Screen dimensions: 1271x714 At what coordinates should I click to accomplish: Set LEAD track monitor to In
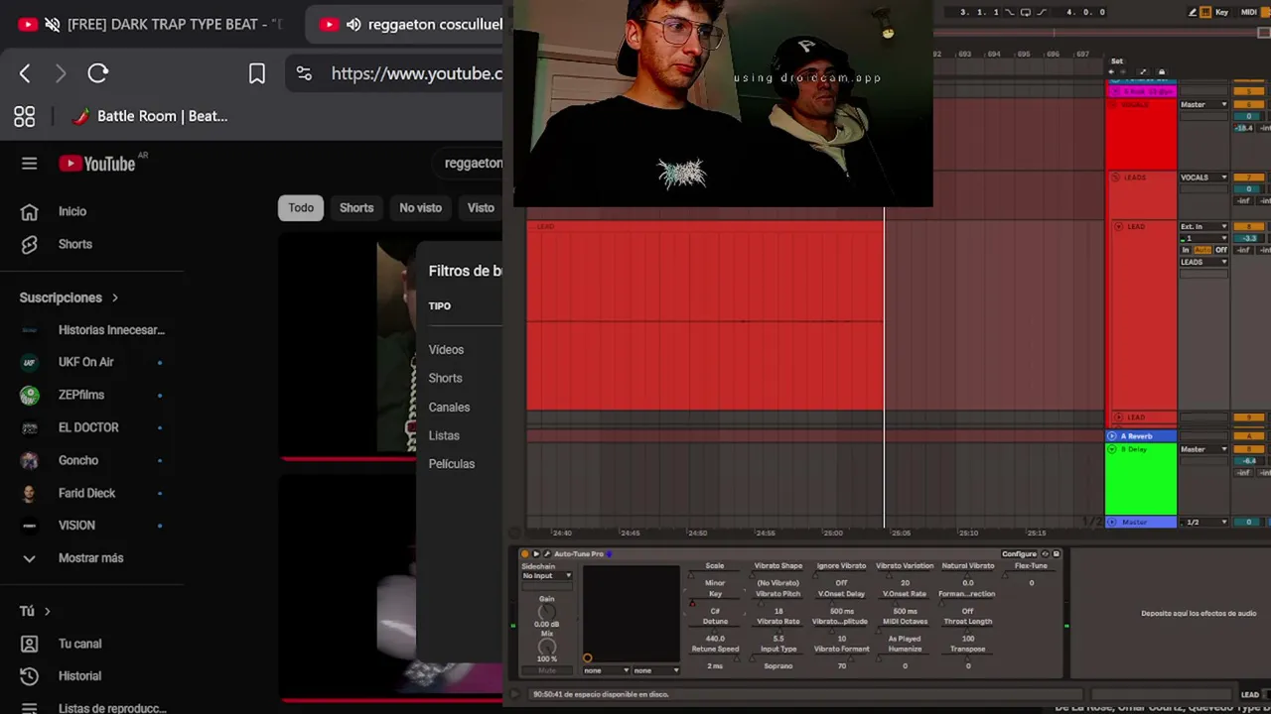(x=1186, y=250)
